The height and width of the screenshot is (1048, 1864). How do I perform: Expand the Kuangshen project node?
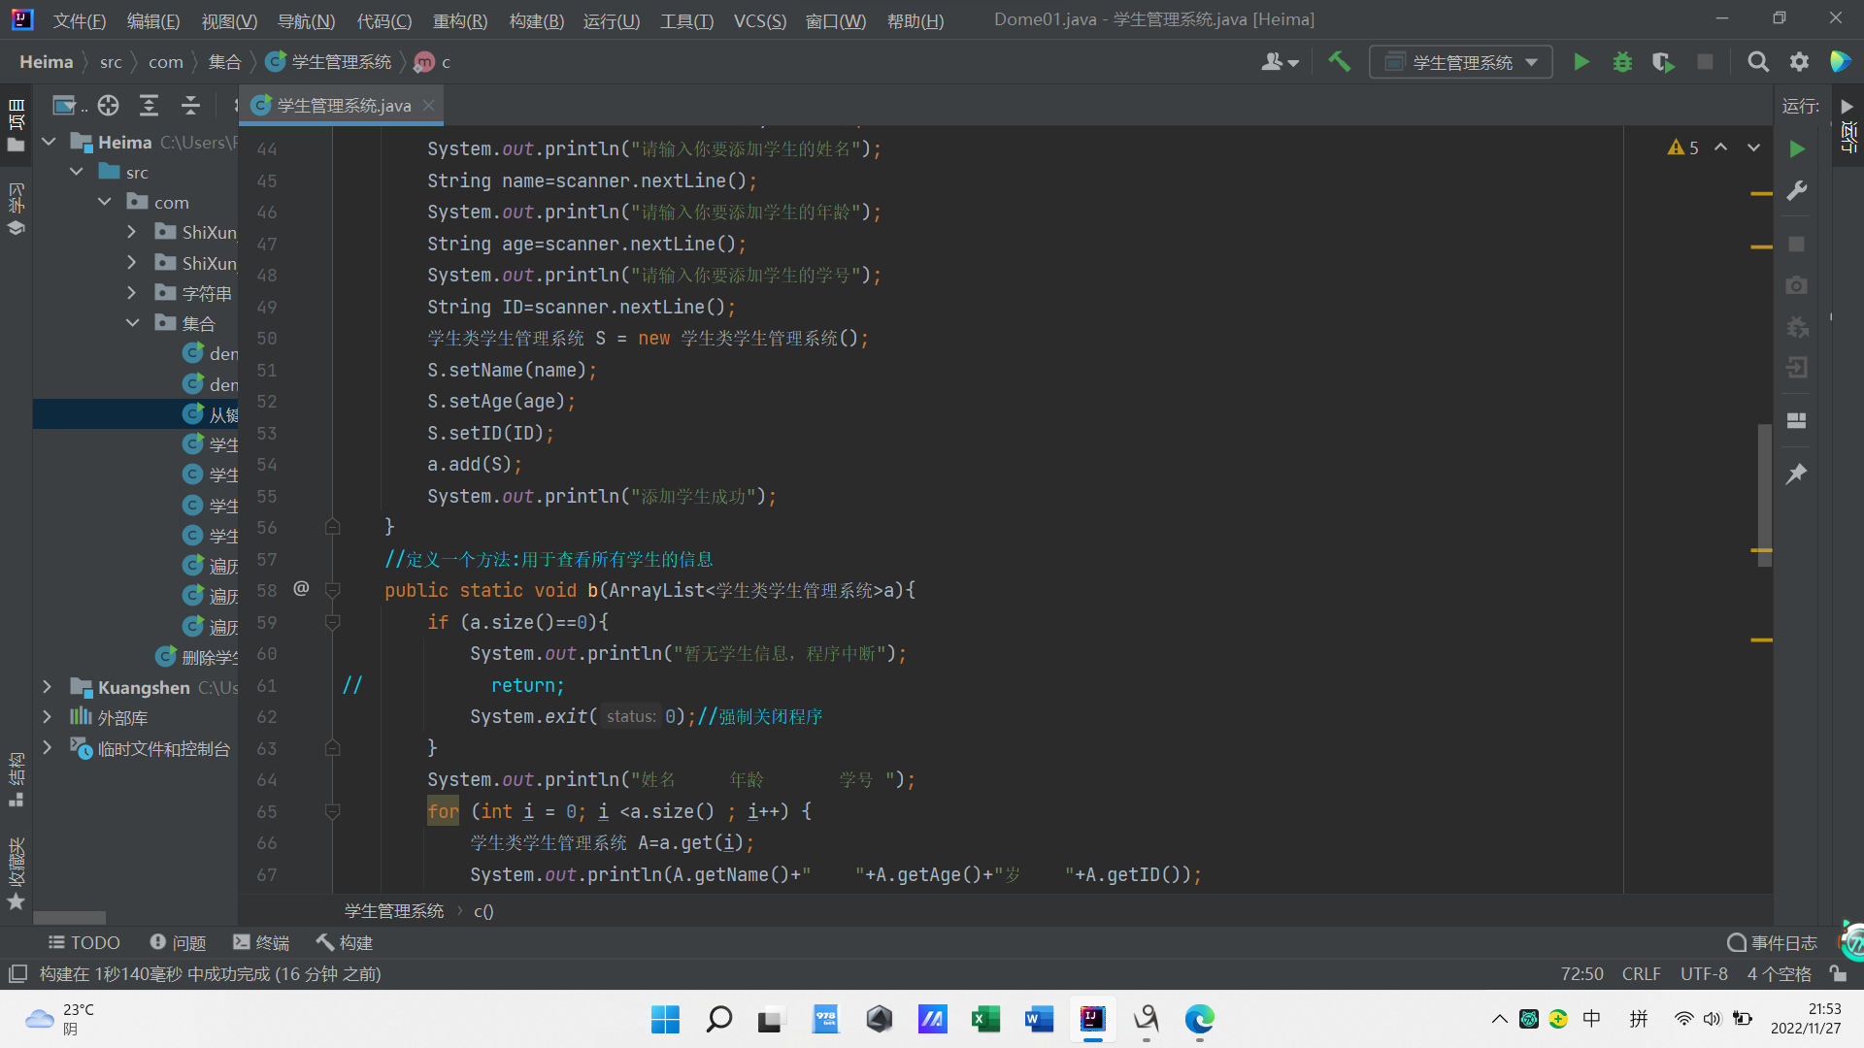tap(47, 687)
